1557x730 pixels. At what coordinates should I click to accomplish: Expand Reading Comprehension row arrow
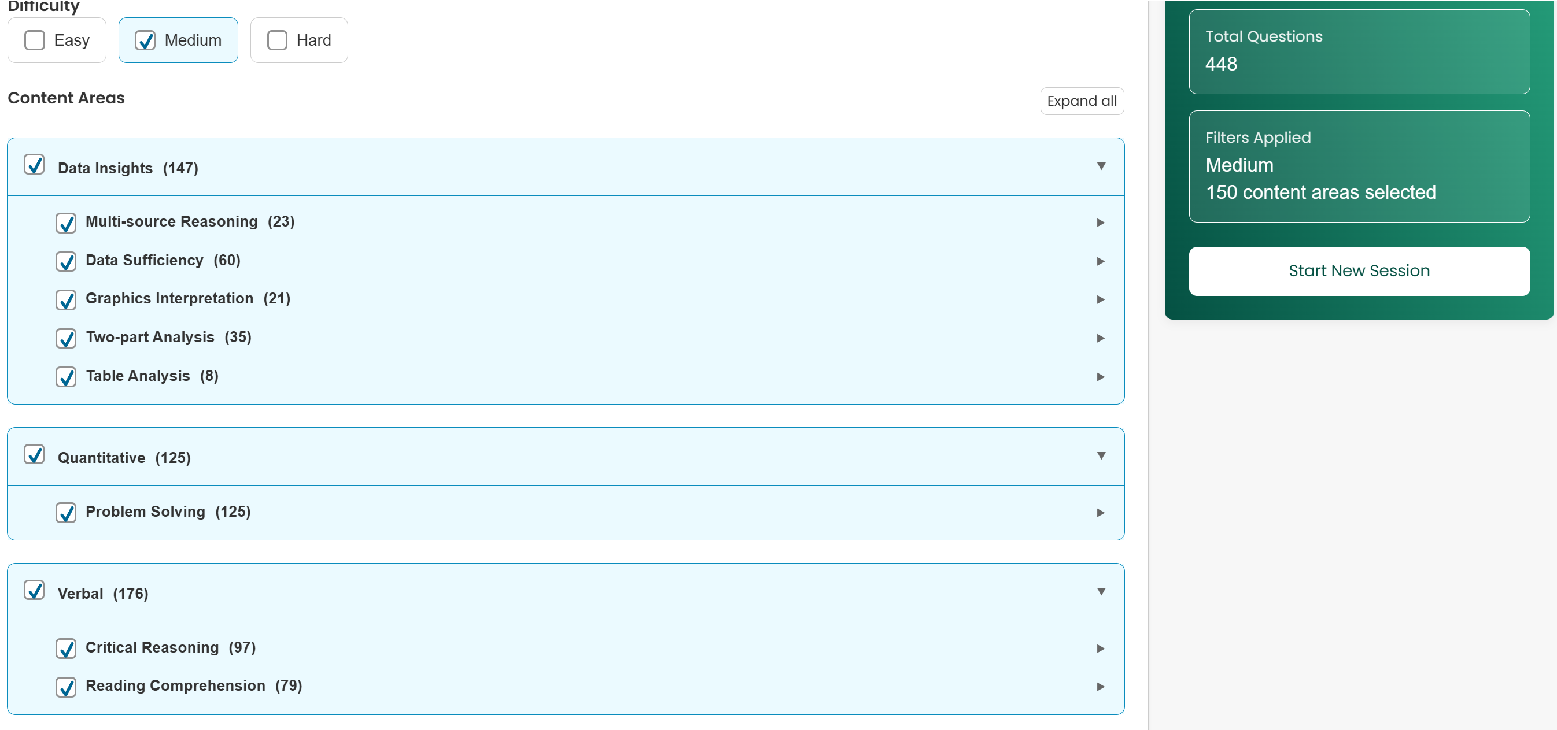coord(1101,687)
